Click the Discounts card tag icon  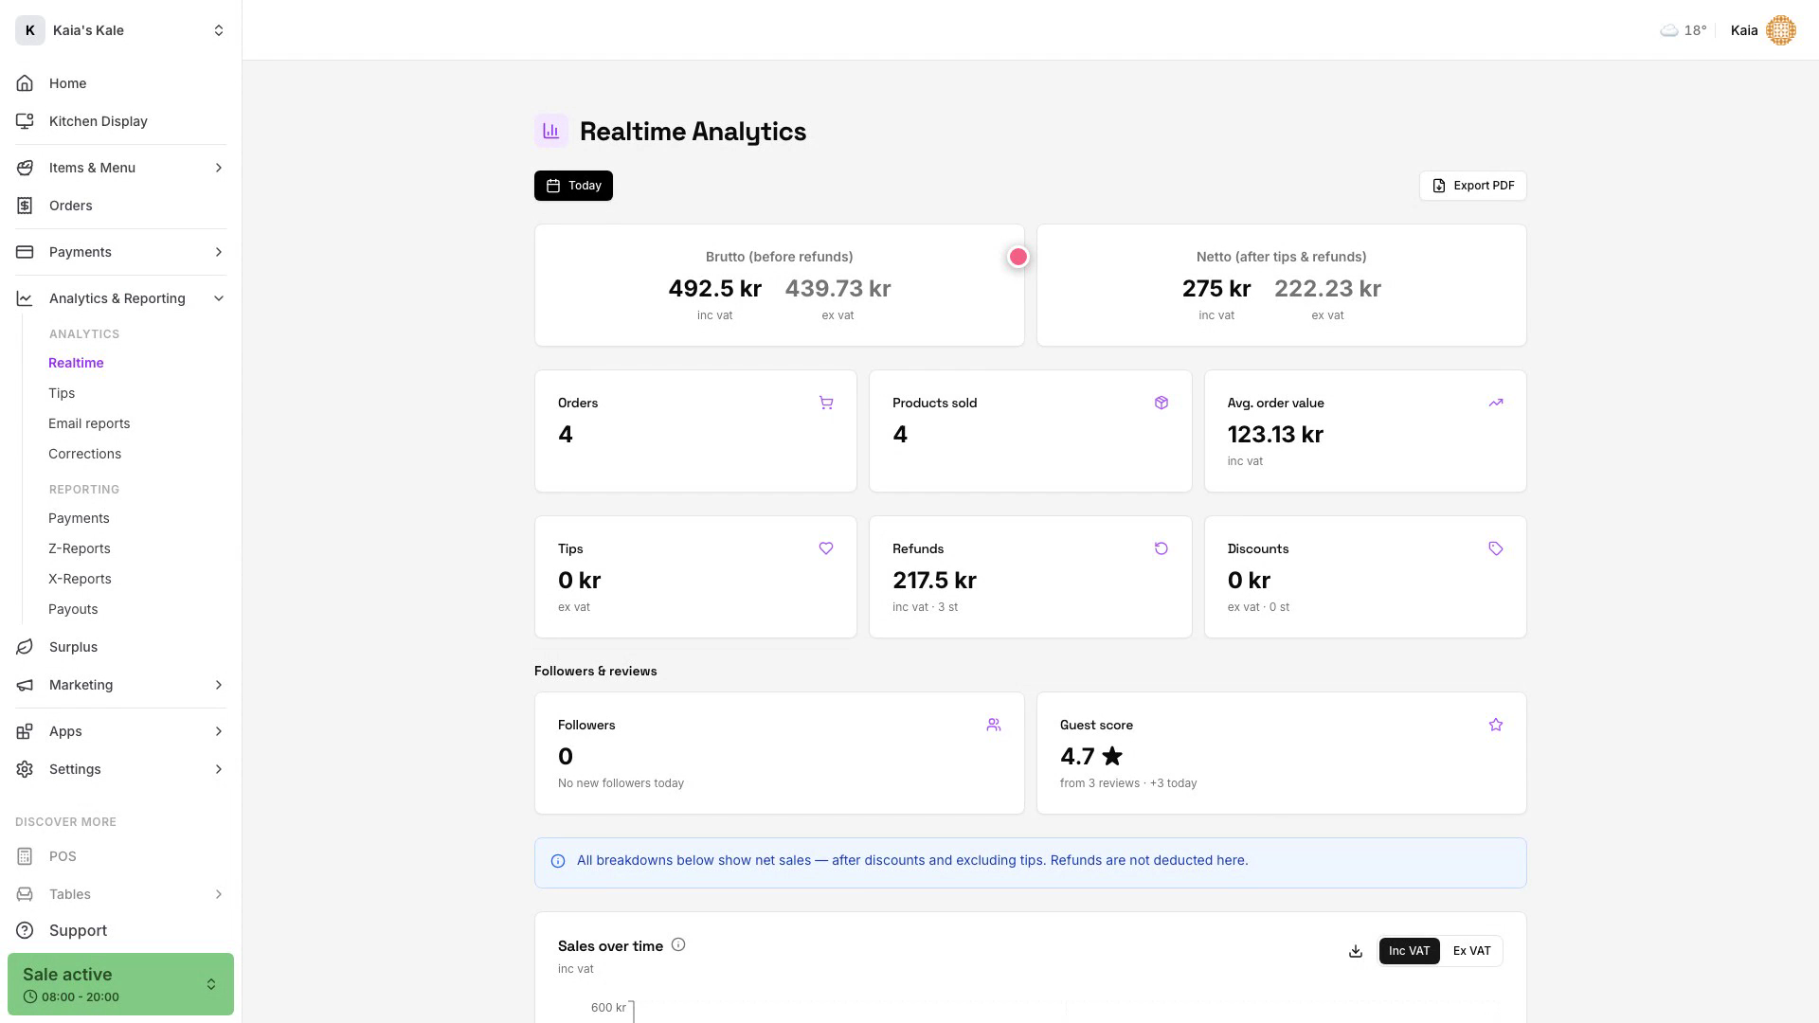coord(1495,548)
